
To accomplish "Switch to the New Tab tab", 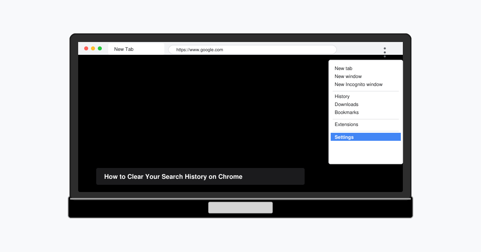I will coord(136,49).
